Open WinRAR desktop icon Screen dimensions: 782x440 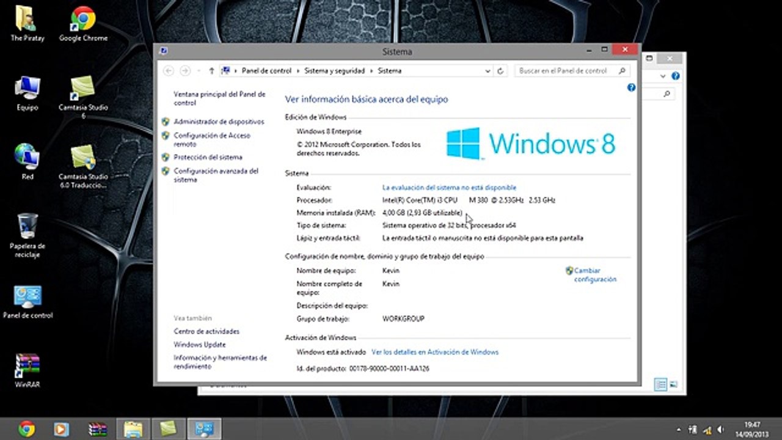(27, 371)
